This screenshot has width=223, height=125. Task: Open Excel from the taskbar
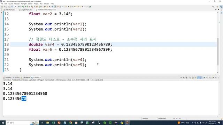53,123
